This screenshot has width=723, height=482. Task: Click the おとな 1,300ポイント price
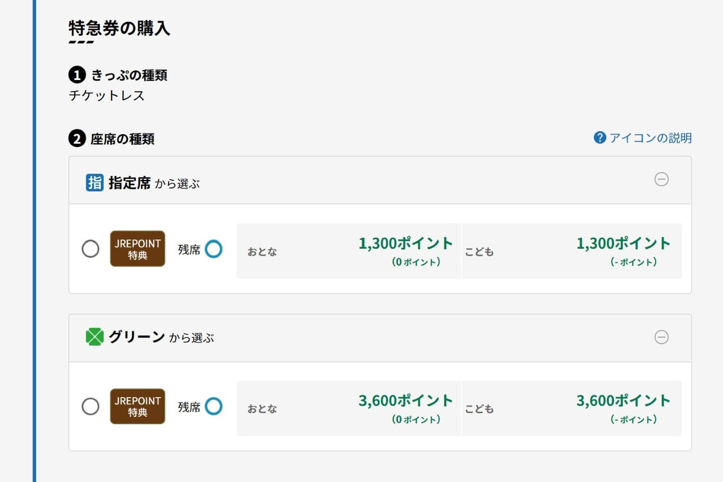click(x=405, y=244)
